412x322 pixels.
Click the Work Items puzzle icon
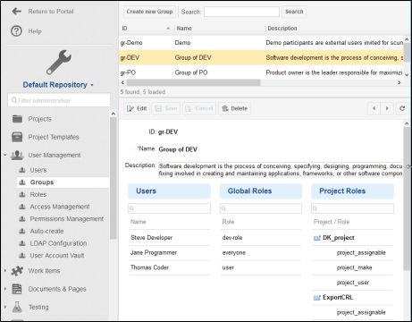[x=17, y=271]
